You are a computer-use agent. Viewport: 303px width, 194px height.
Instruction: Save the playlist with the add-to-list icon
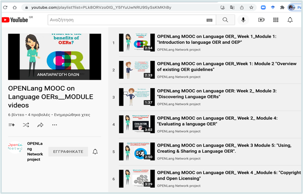[12, 125]
